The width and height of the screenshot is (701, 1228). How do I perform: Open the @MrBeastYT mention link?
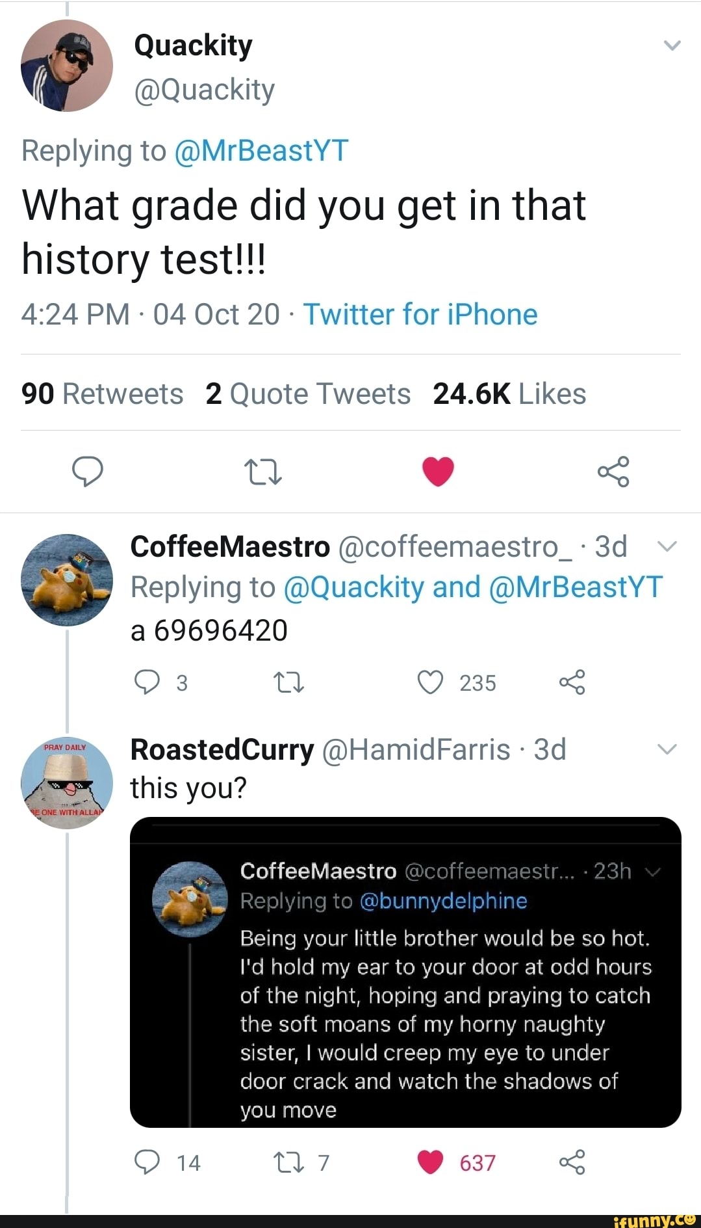(x=262, y=150)
